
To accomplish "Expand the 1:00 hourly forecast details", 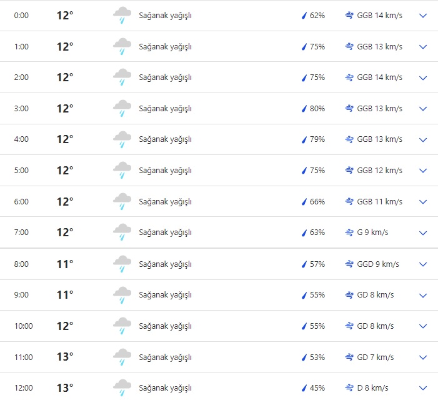I will 423,47.
